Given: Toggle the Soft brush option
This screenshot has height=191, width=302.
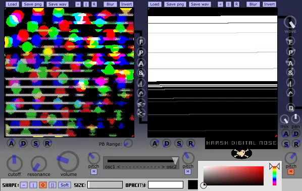Looking at the screenshot, I should [65, 185].
